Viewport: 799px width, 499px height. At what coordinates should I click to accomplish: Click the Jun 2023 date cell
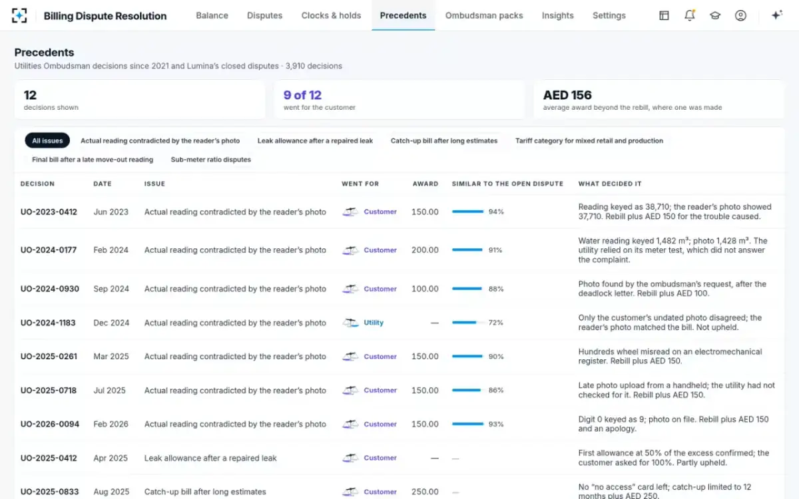click(x=111, y=212)
